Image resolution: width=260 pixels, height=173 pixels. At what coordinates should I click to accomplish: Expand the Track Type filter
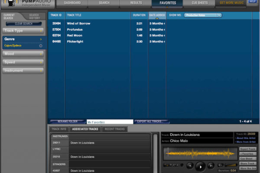point(23,31)
